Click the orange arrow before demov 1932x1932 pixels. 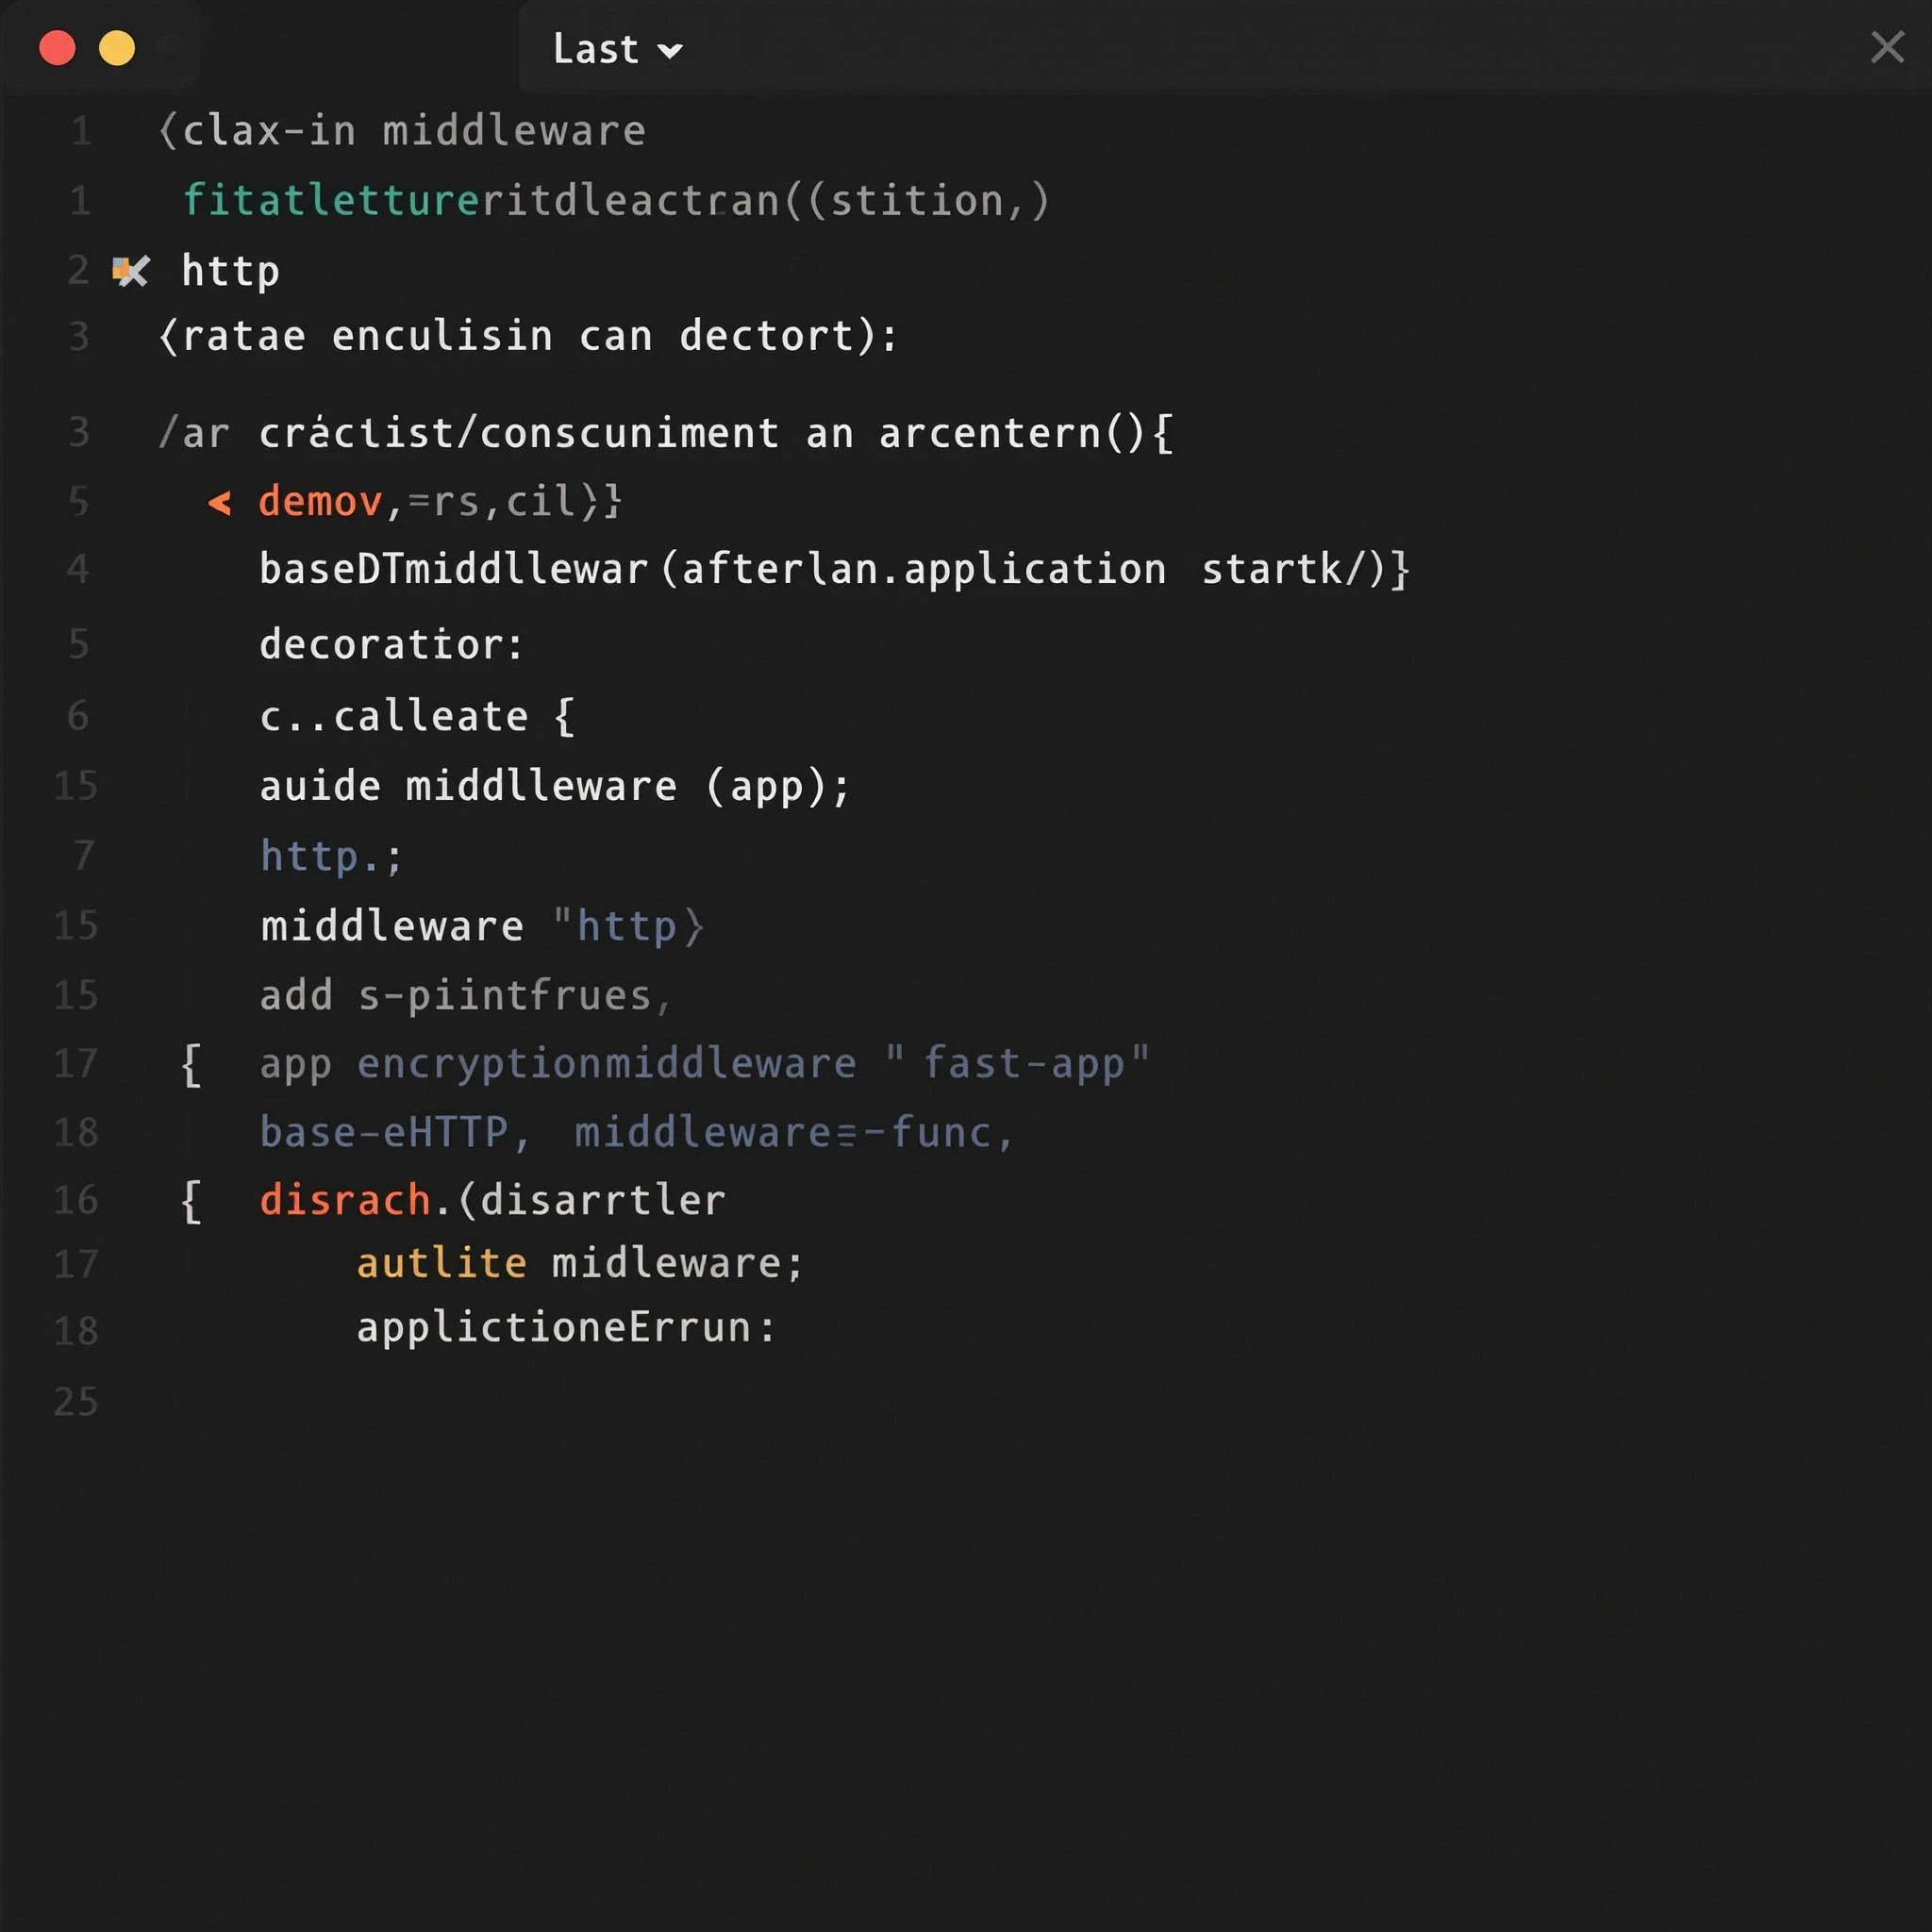click(x=219, y=502)
